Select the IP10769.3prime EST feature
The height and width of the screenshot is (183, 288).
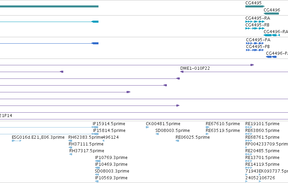(x=98, y=161)
